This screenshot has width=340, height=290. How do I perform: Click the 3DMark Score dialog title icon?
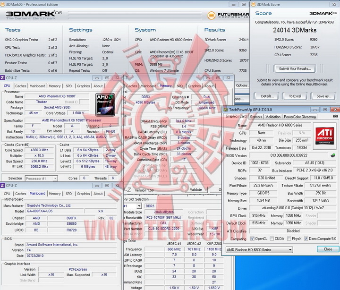click(x=253, y=4)
